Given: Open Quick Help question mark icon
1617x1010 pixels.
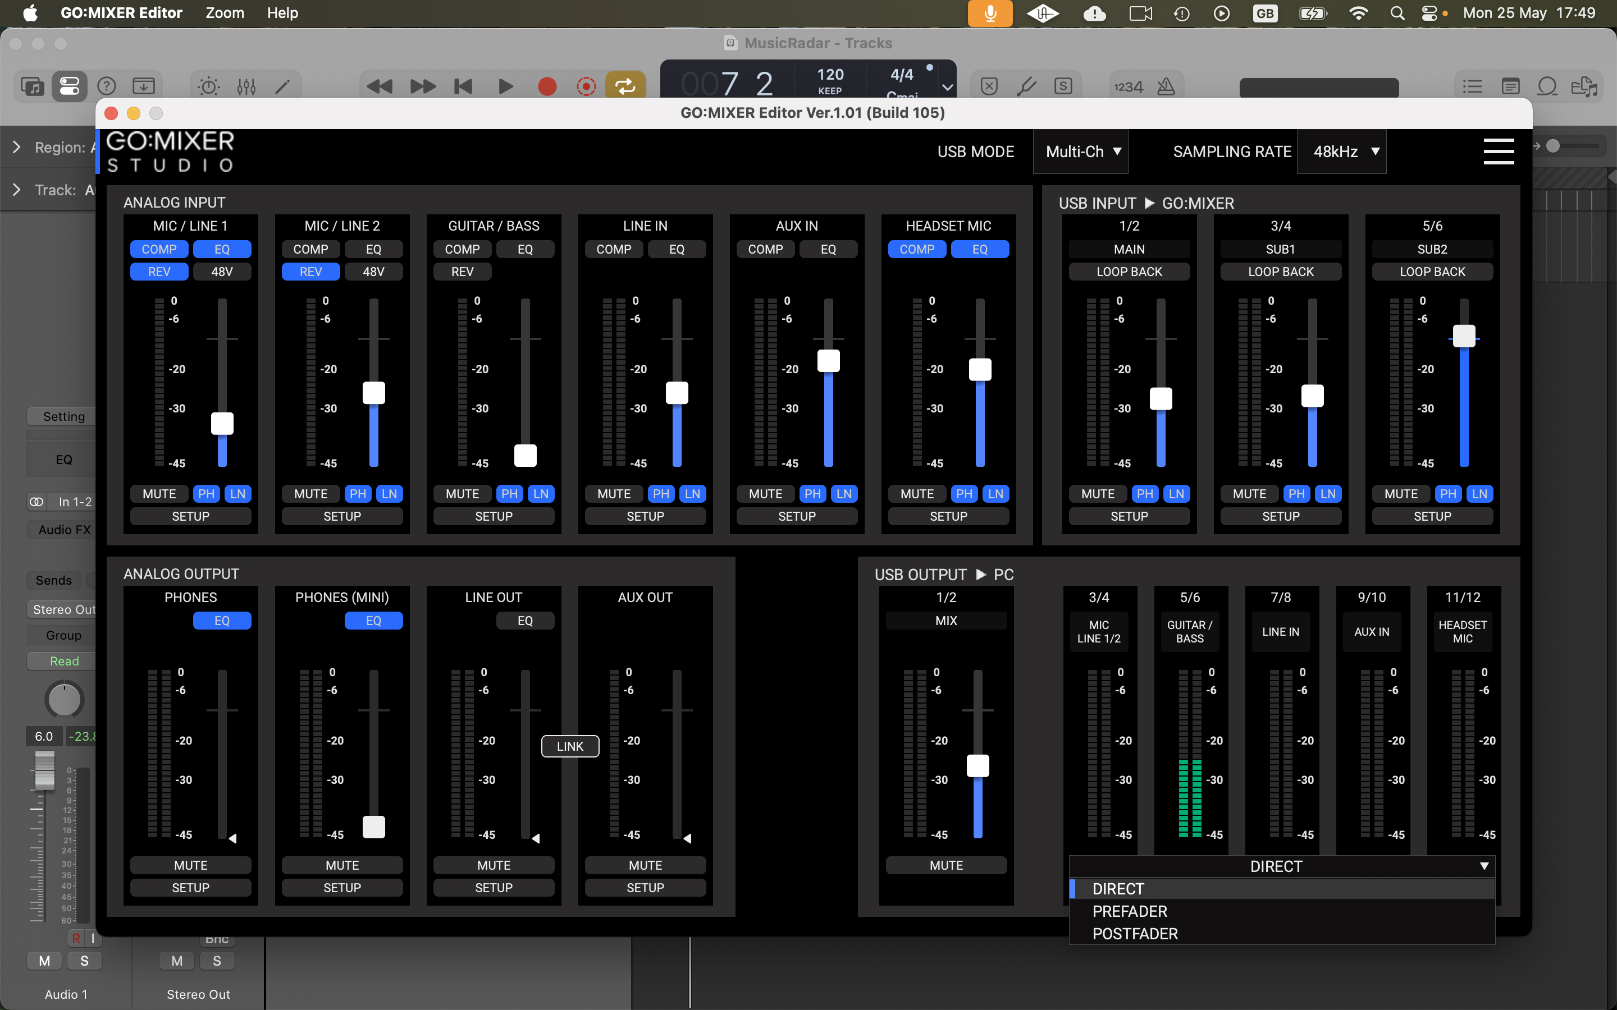Looking at the screenshot, I should click(x=107, y=86).
